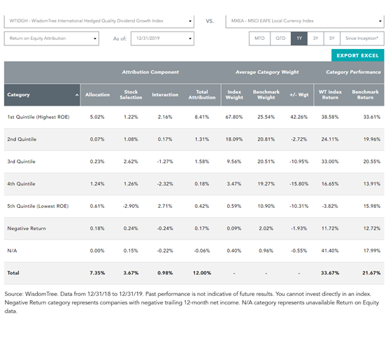
Task: Sort by the +/- Wgt column header
Action: [299, 95]
